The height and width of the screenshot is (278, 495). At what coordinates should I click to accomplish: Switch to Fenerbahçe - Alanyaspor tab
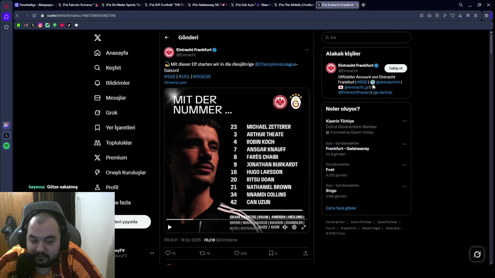tap(34, 5)
